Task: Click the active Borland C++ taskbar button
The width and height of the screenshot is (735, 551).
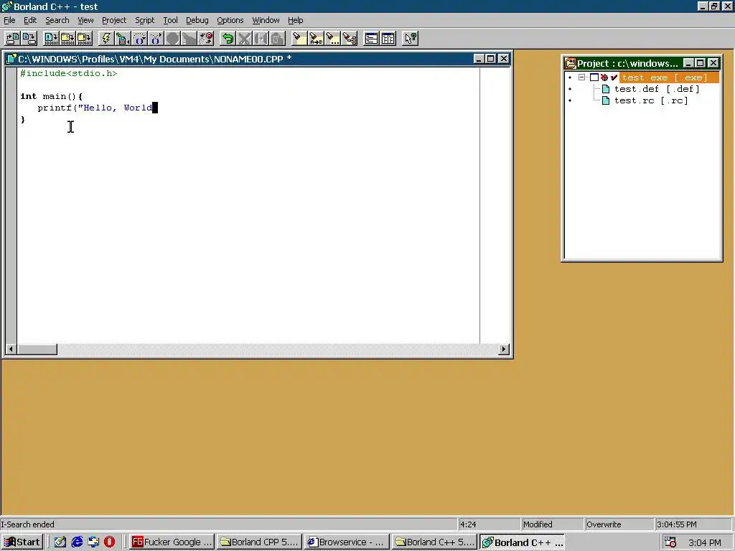Action: [x=522, y=542]
